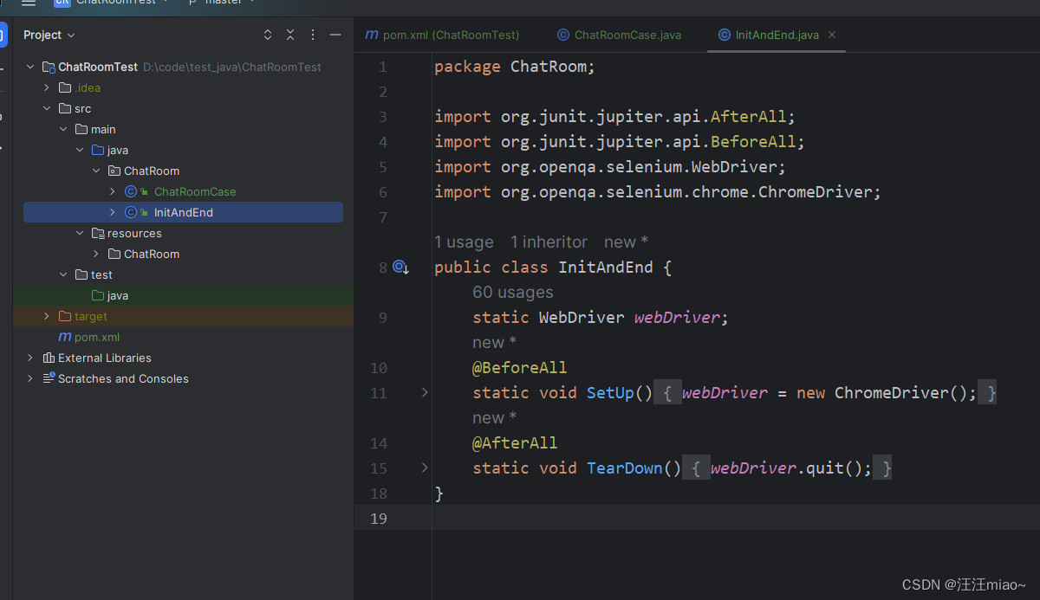Click the '1 inheritor' hint above the class
1040x600 pixels.
[x=549, y=242]
